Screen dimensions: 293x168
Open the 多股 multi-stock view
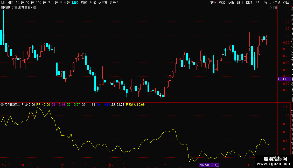[x=231, y=2]
